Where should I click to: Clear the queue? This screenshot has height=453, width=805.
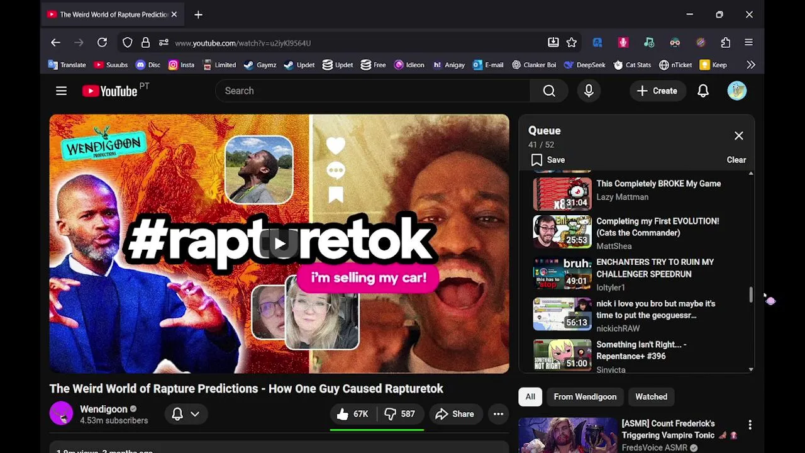click(736, 160)
